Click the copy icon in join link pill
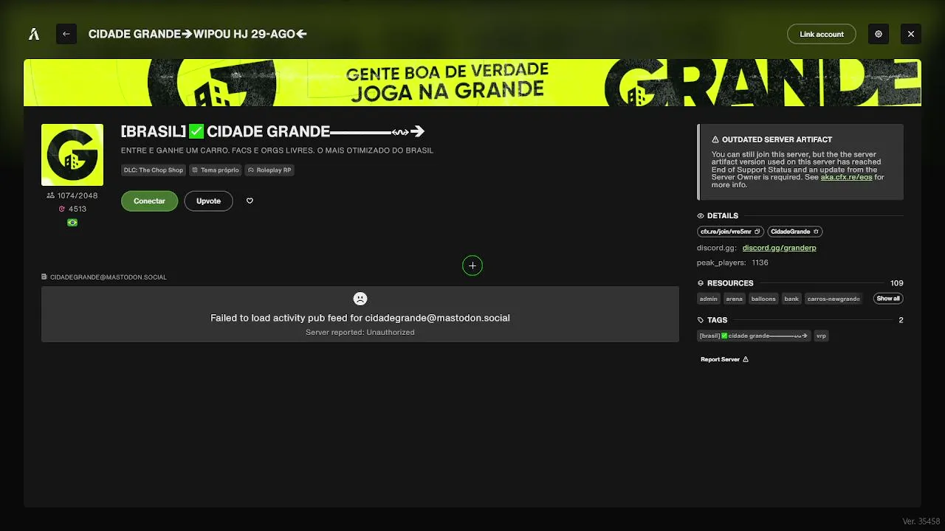Image resolution: width=945 pixels, height=531 pixels. [x=757, y=232]
